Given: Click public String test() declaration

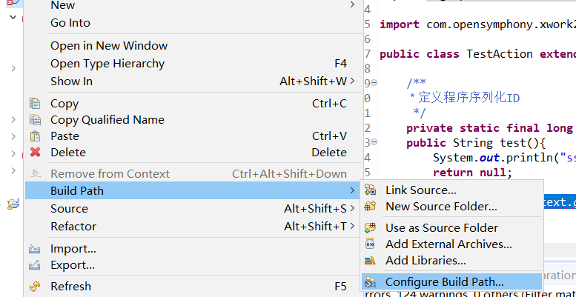Looking at the screenshot, I should (477, 142).
